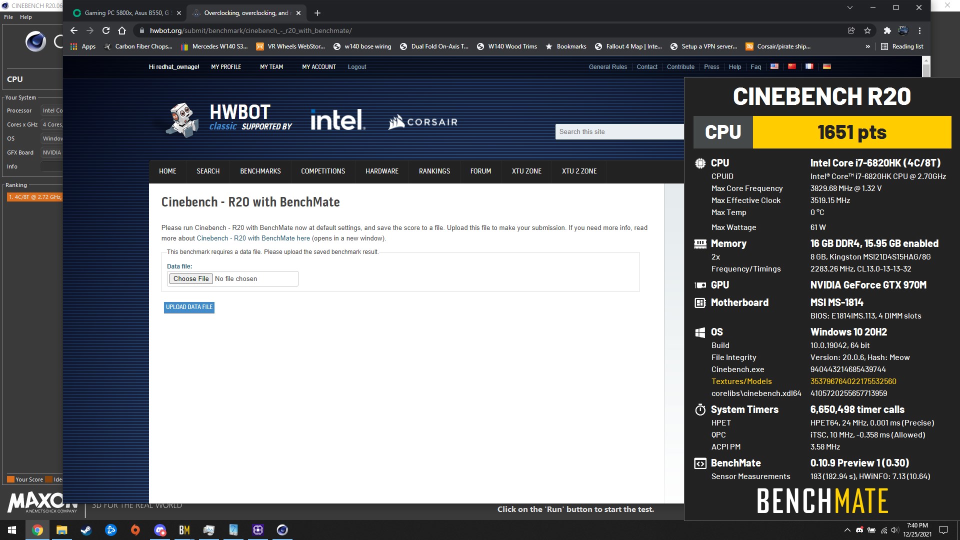Open COMPETITIONS navigation item

(x=323, y=171)
